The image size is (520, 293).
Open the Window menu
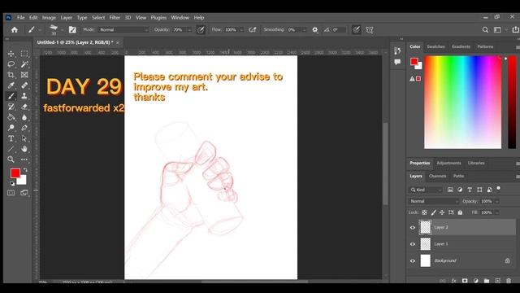180,18
